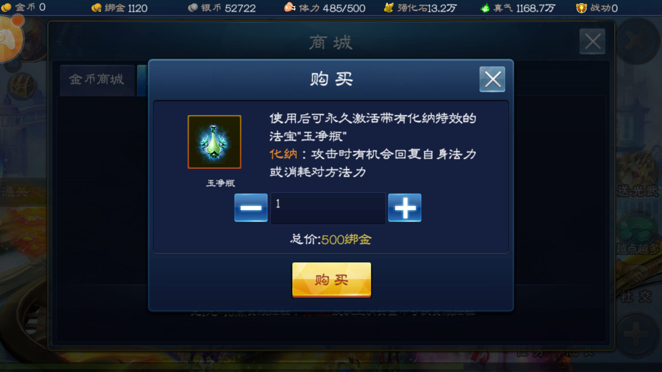Increase purchase quantity with plus button
The height and width of the screenshot is (372, 662).
(x=404, y=208)
